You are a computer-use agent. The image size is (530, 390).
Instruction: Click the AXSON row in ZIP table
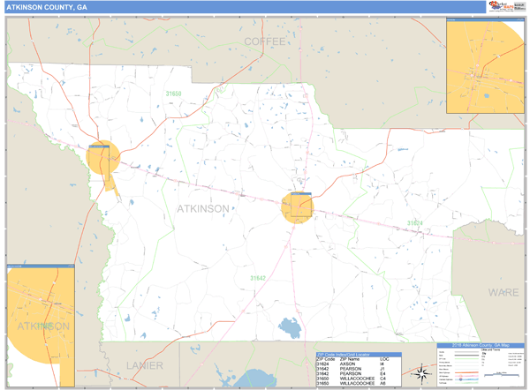pos(359,364)
